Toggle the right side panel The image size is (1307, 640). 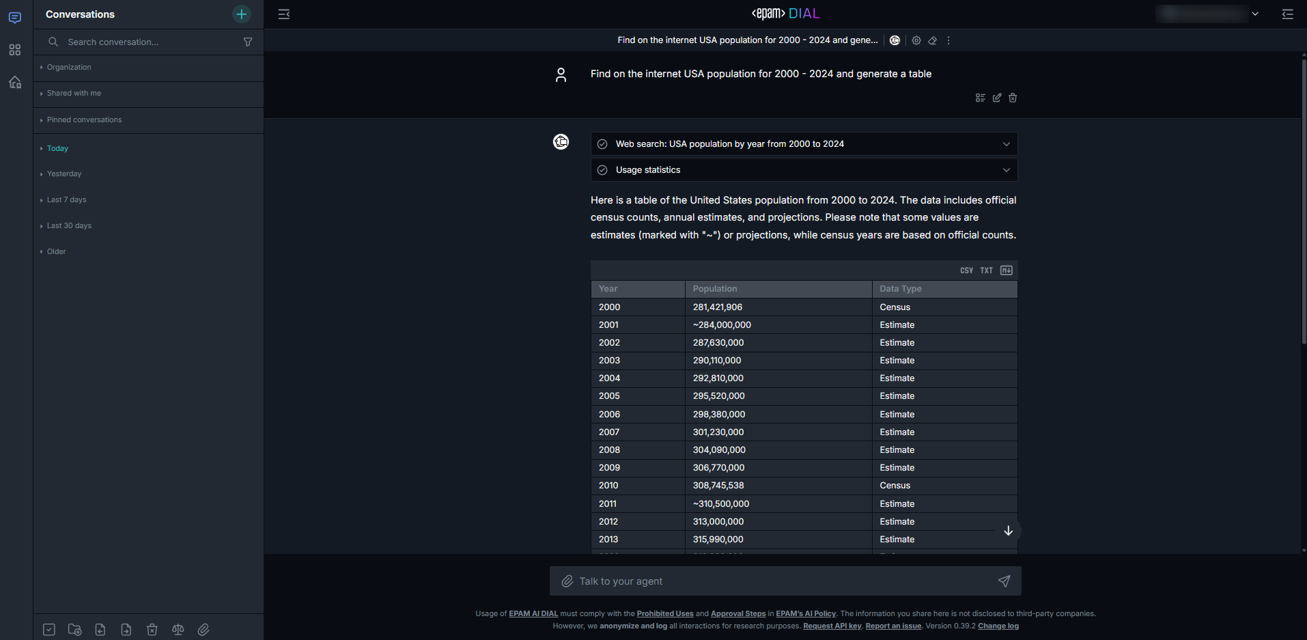[x=1287, y=14]
